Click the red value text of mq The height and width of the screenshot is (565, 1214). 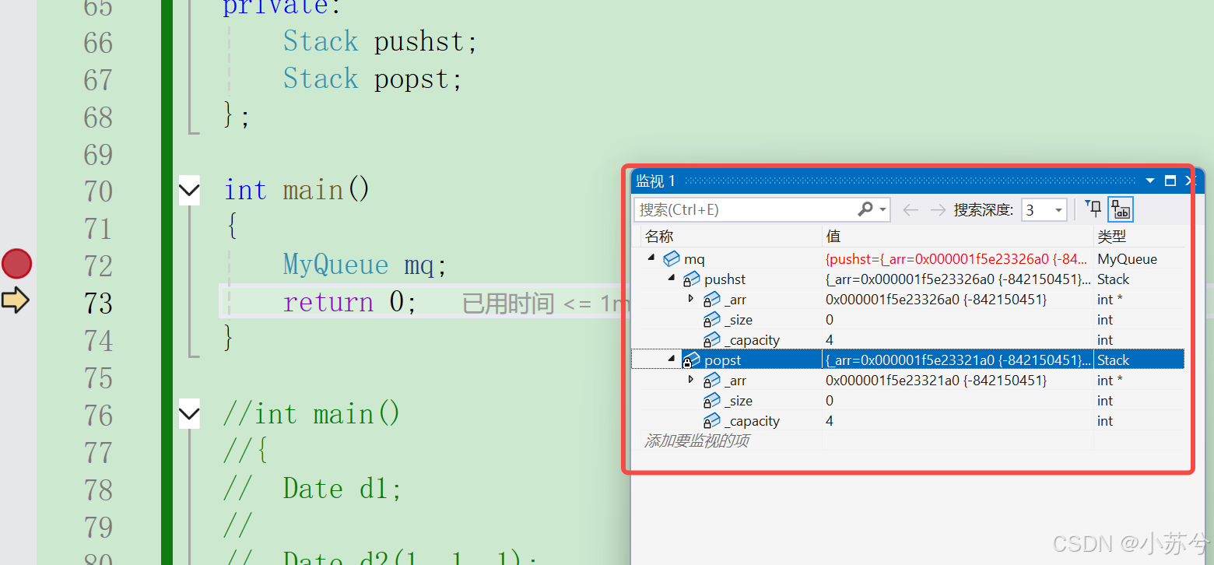tap(956, 259)
